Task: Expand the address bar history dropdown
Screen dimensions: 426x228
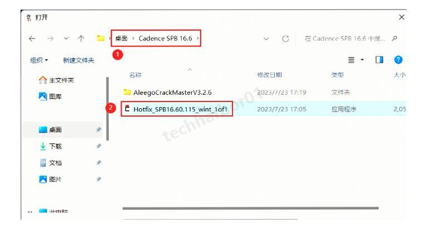Action: click(x=267, y=39)
